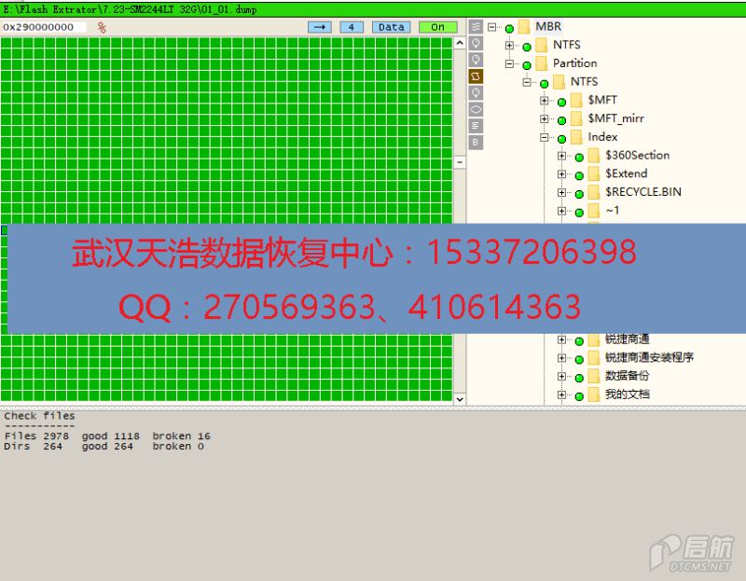Click the eye-shaped icon in vertical toolbar
Image resolution: width=746 pixels, height=581 pixels.
tap(476, 109)
